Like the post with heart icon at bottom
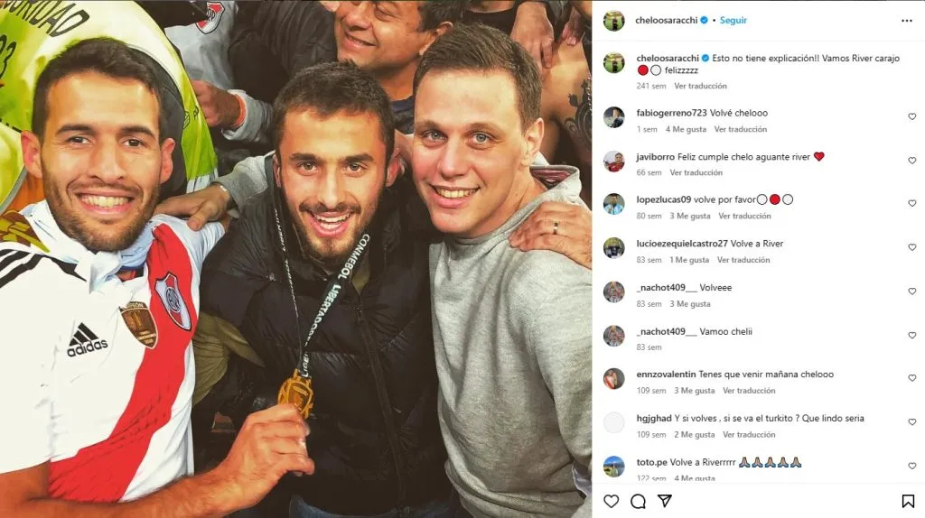This screenshot has width=925, height=518. coord(612,501)
